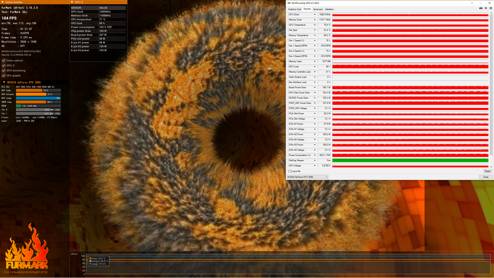Click the Pwr PerfCap Reason value
Viewport: 494px width, 278px height.
[324, 160]
